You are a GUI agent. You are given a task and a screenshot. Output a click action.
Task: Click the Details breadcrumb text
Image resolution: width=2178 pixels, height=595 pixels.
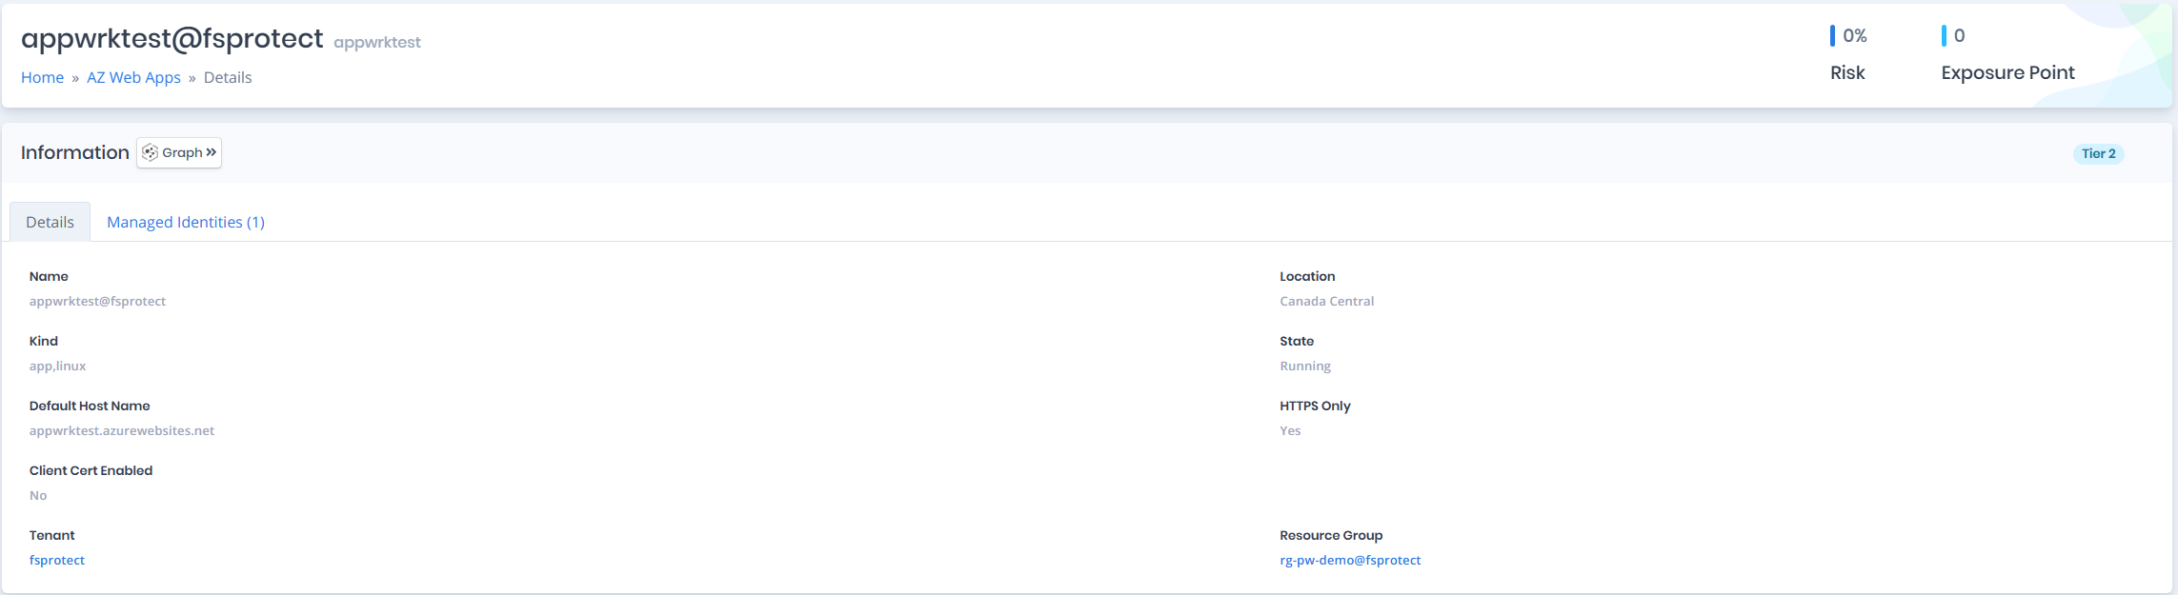[228, 77]
